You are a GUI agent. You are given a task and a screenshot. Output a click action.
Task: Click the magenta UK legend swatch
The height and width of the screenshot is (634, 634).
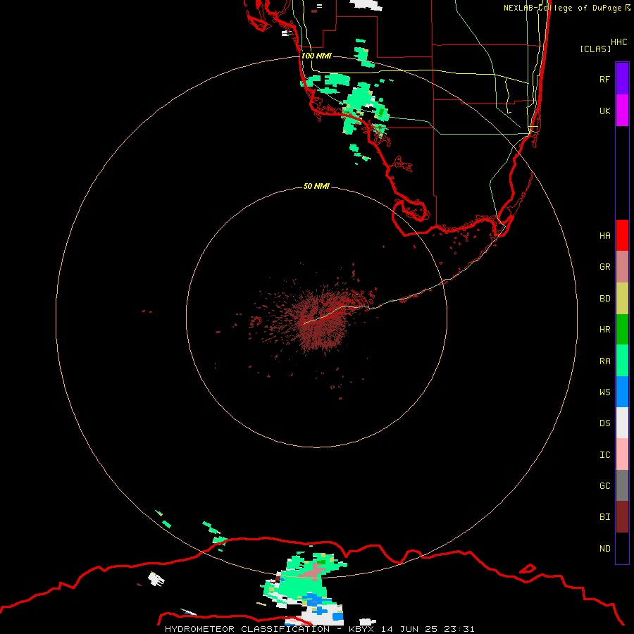[x=622, y=111]
